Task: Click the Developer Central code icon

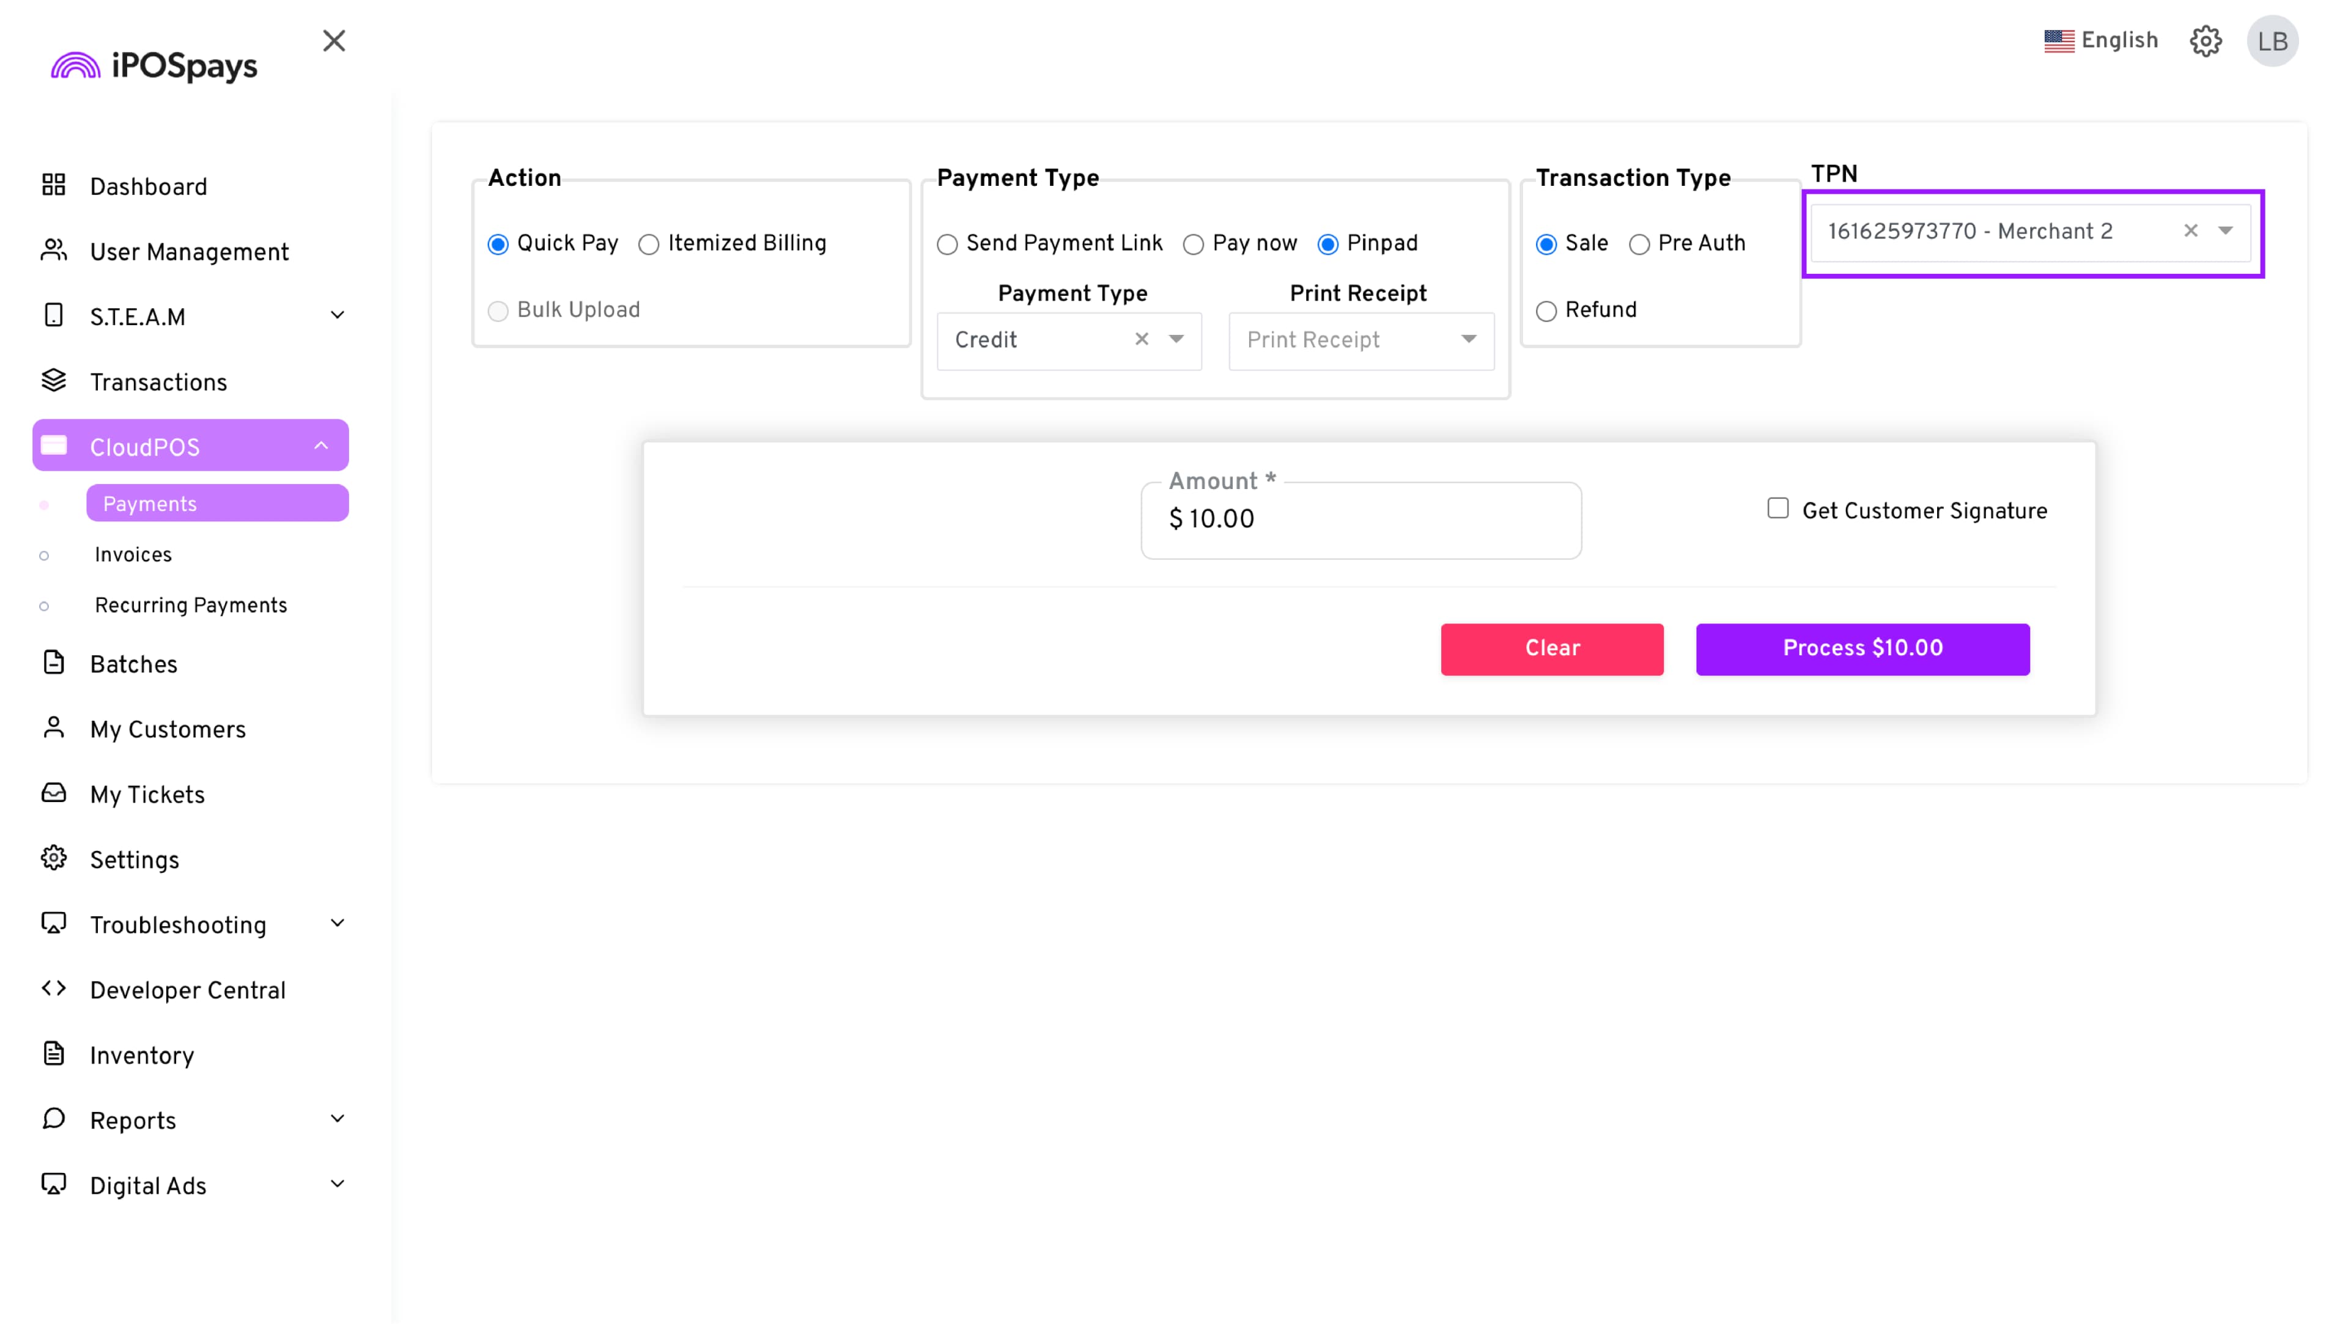Action: click(54, 988)
